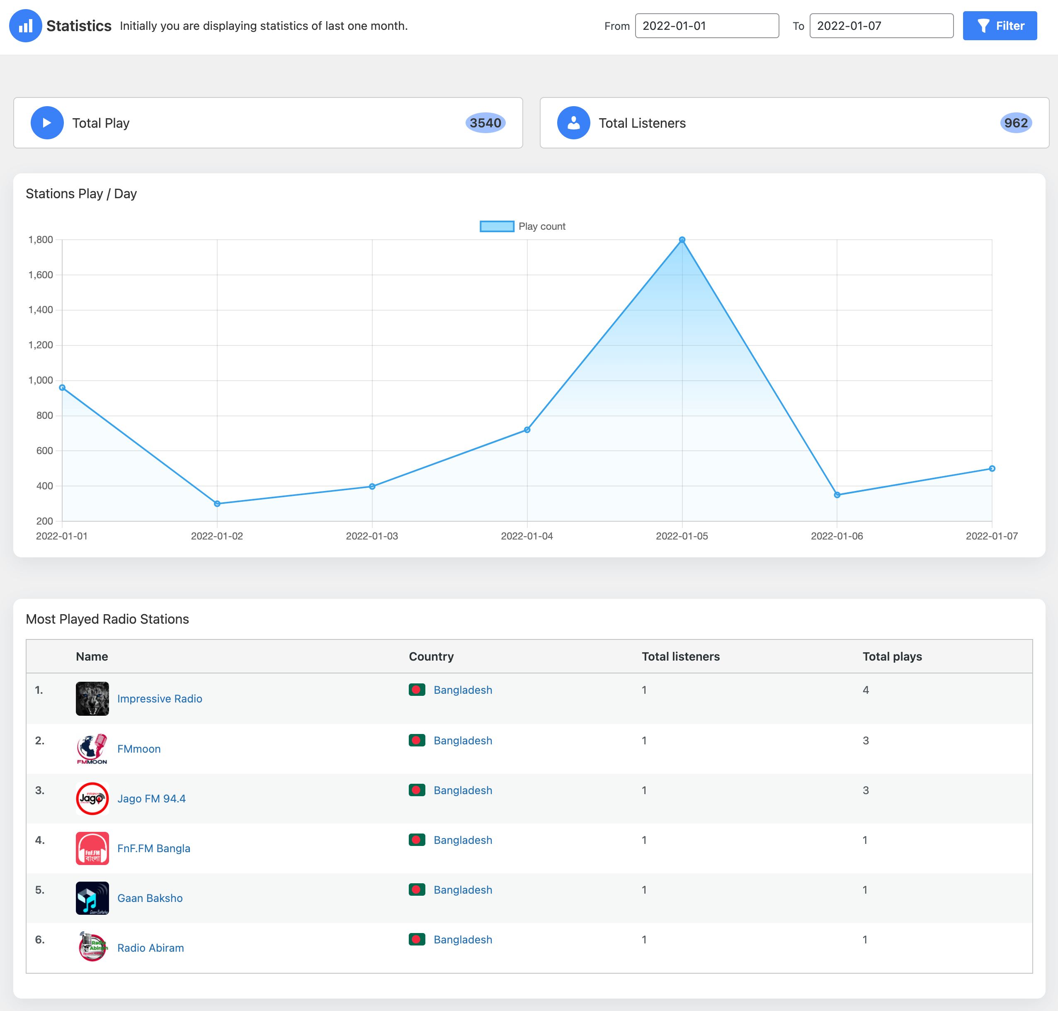Click Bangladesh link in FMmoon row
Viewport: 1058px width, 1011px height.
click(x=462, y=741)
